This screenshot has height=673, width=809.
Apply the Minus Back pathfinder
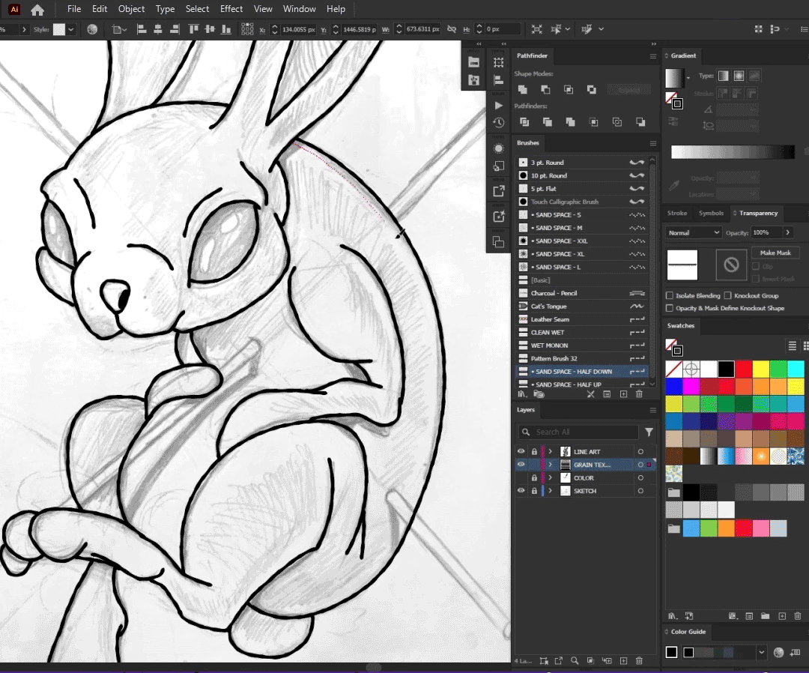coord(640,122)
